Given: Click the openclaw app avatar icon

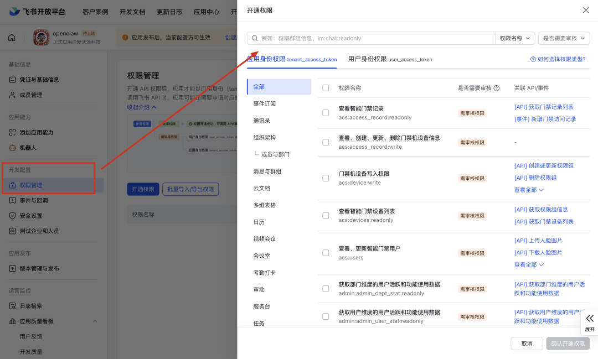Looking at the screenshot, I should (41, 38).
